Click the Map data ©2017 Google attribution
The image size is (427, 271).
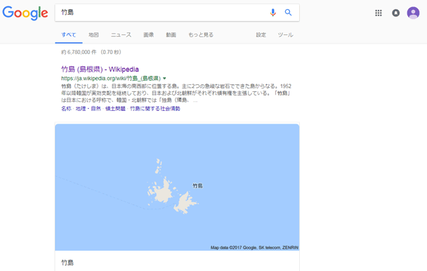[x=254, y=248]
